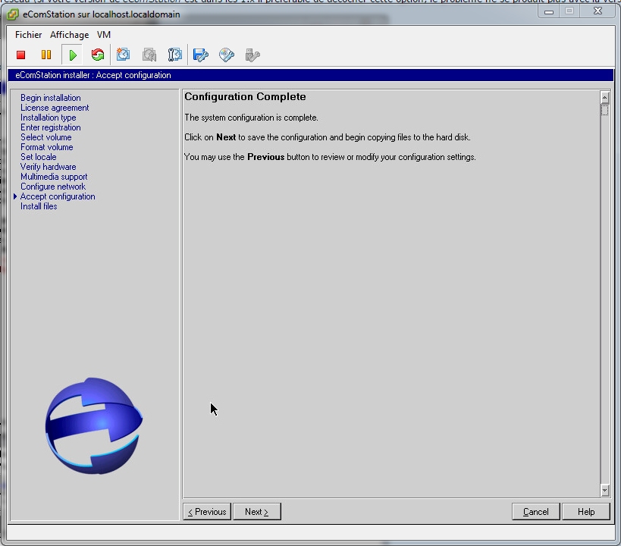Click the scrollbar down arrow
Viewport: 621px width, 546px height.
(604, 491)
